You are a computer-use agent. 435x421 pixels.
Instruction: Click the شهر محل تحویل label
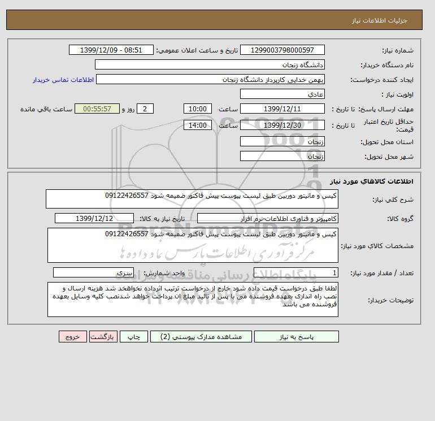[389, 157]
